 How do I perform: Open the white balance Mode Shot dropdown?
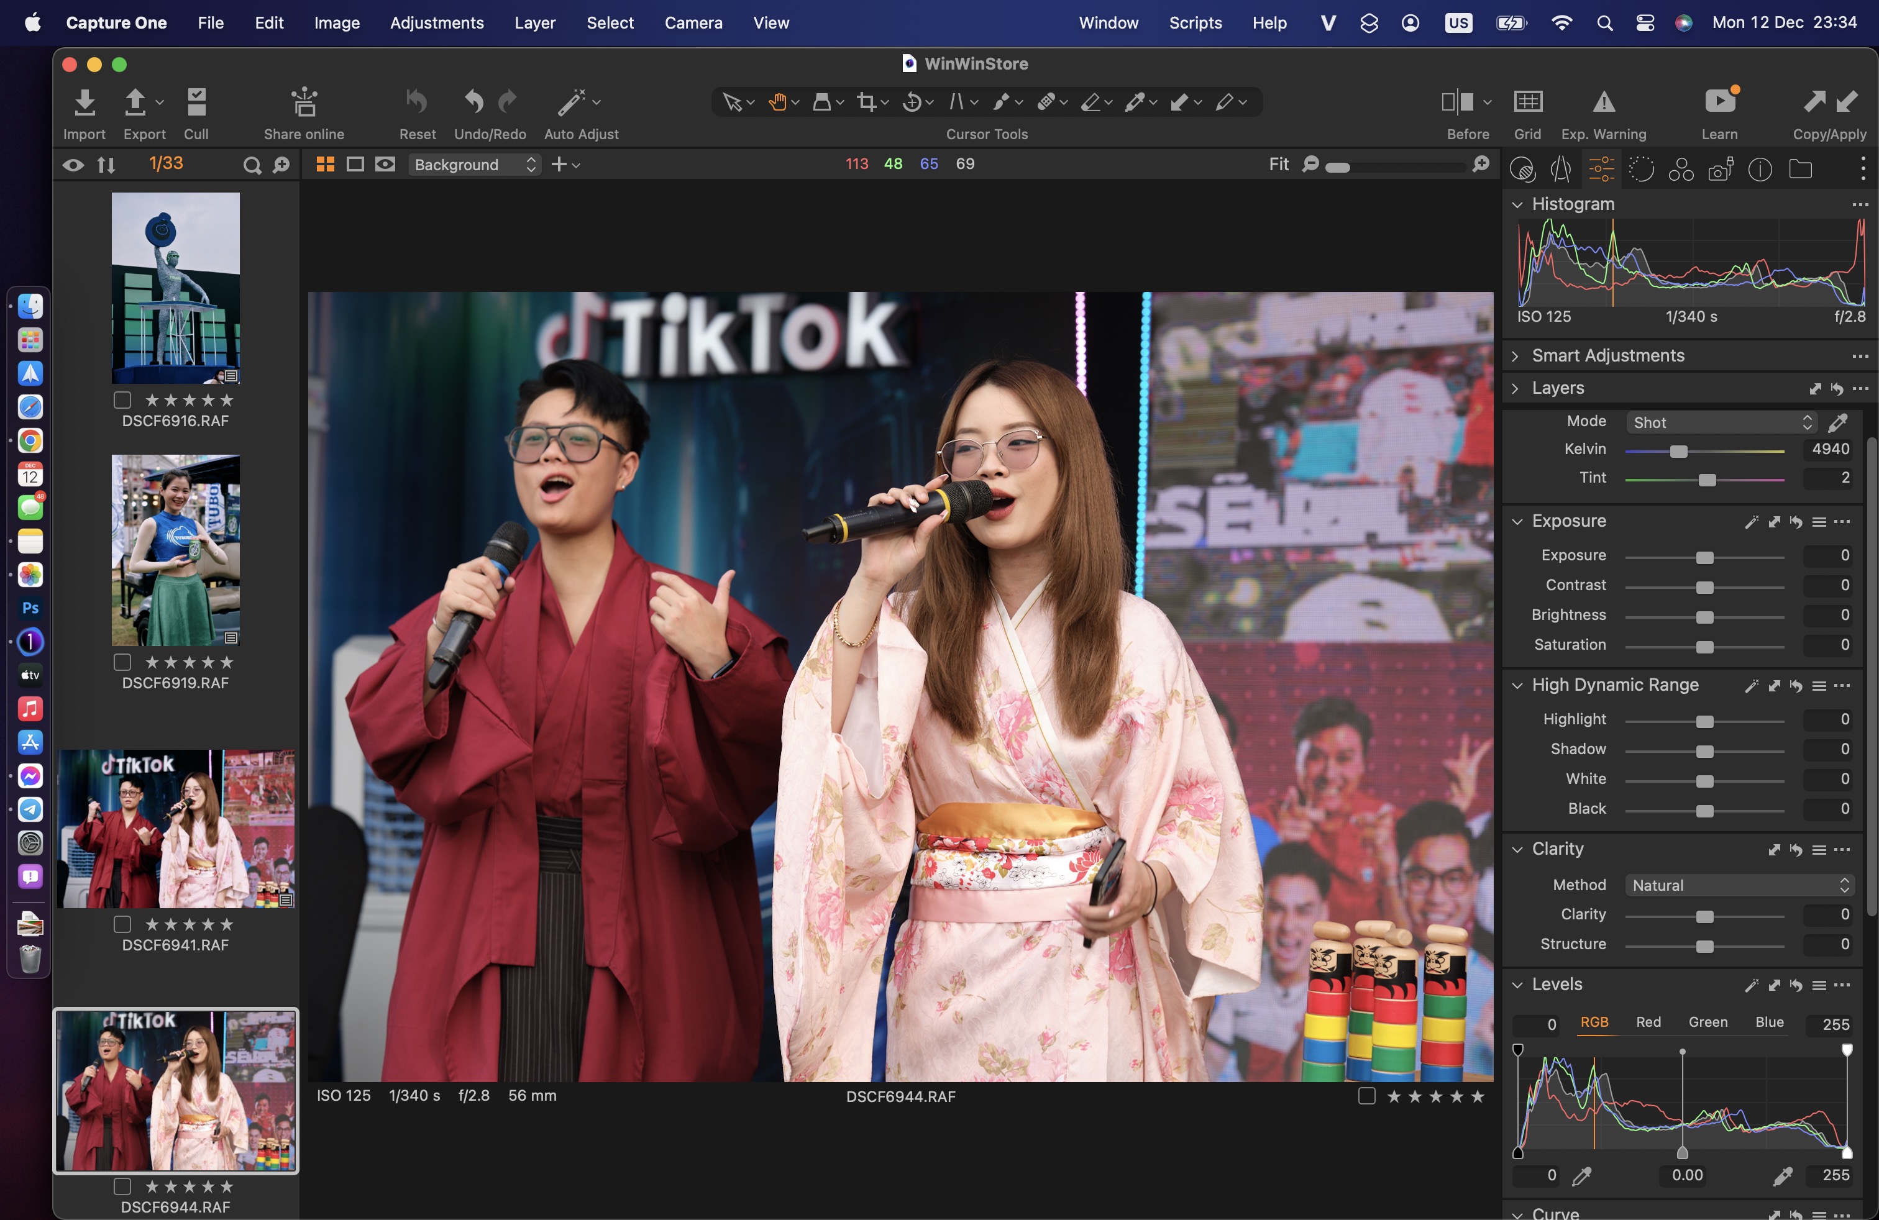point(1721,422)
